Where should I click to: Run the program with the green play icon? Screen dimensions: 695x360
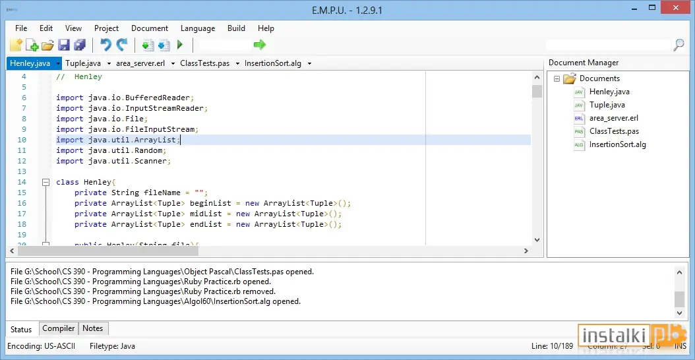click(x=180, y=44)
